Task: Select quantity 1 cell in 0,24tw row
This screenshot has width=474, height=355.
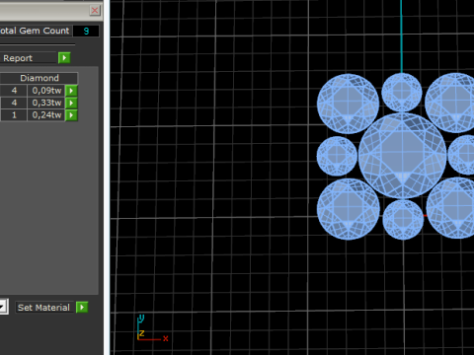Action: tap(14, 115)
